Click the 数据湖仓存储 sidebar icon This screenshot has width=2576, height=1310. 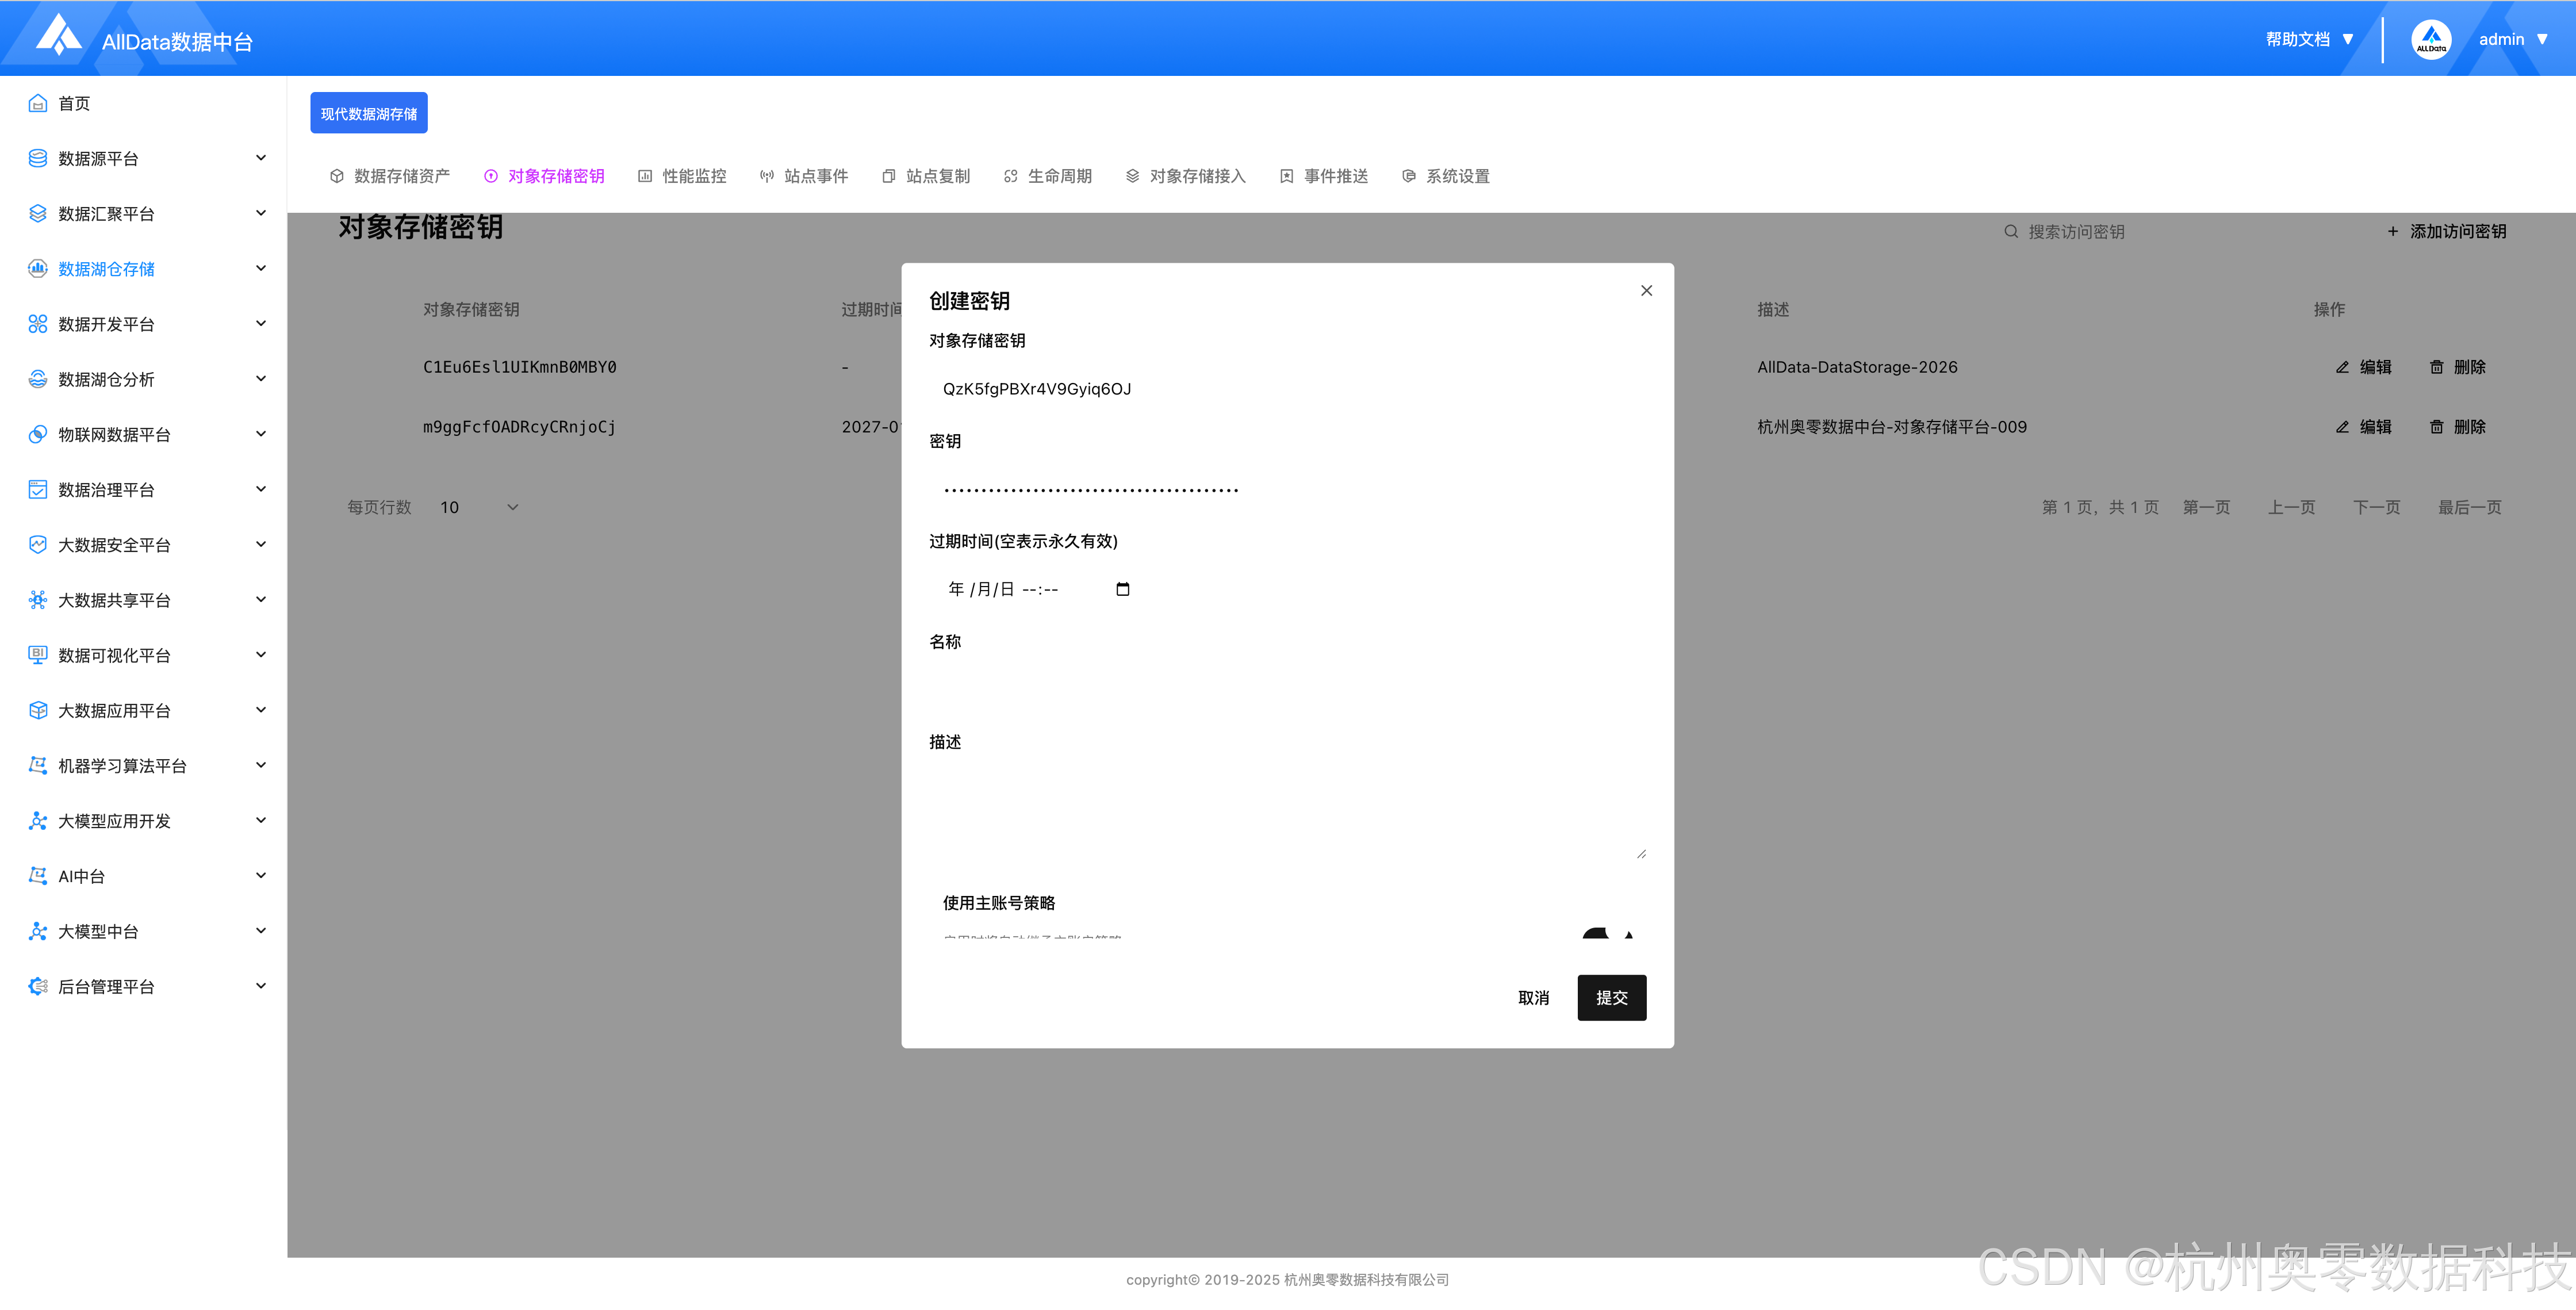pos(38,269)
